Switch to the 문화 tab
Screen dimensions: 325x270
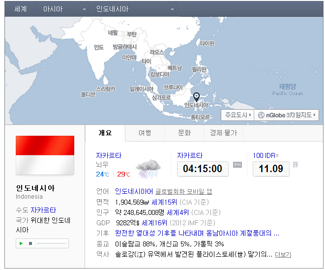click(x=184, y=133)
